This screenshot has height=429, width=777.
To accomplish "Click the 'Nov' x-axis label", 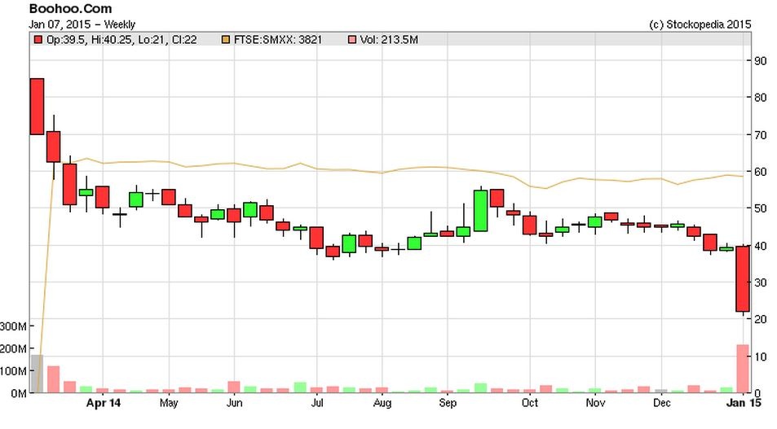I will point(595,403).
